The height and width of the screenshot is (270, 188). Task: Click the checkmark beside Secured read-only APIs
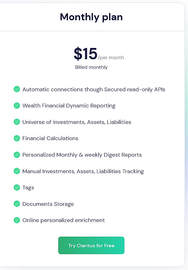coord(17,89)
